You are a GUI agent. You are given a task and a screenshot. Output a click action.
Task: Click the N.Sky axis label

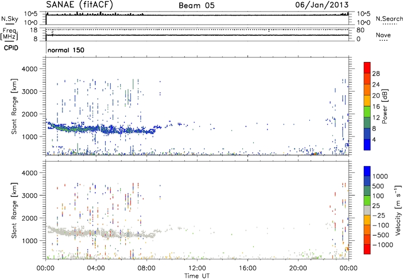pos(10,19)
